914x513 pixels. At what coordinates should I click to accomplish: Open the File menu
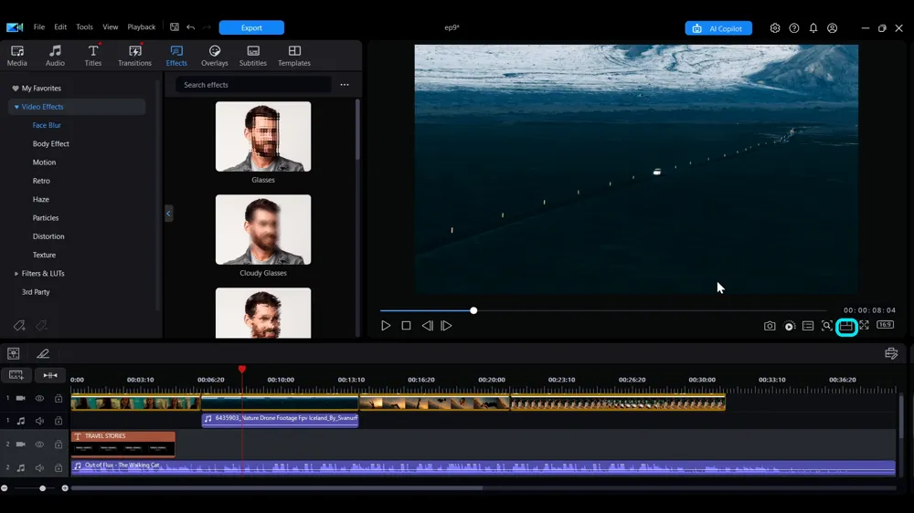tap(39, 26)
